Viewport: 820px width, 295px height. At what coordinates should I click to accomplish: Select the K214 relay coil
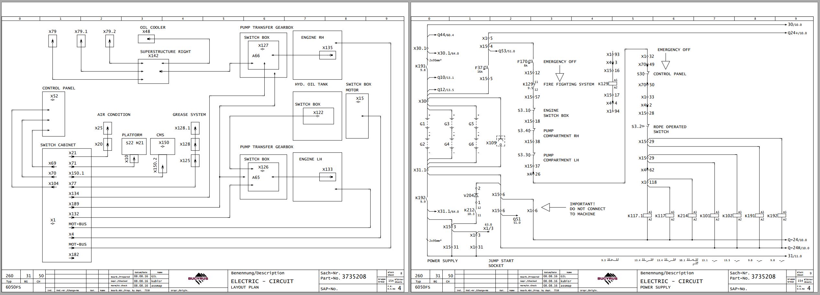pos(692,216)
